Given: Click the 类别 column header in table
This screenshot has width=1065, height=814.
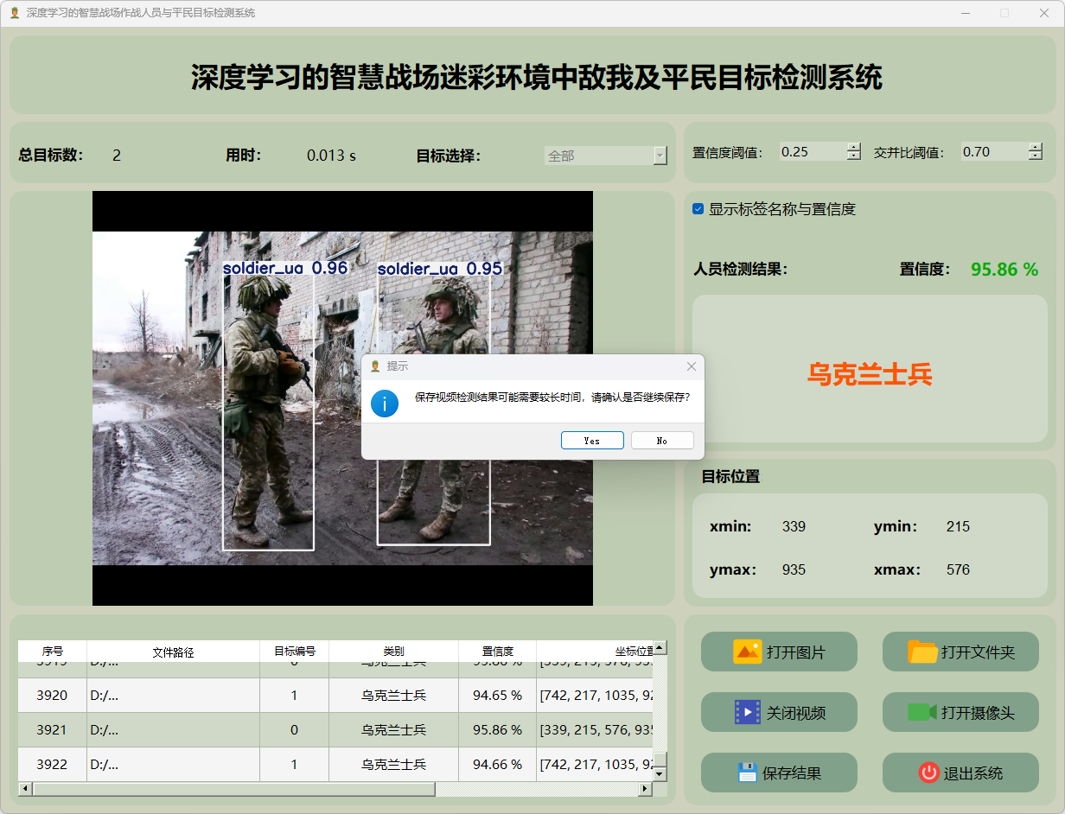Looking at the screenshot, I should coord(393,652).
